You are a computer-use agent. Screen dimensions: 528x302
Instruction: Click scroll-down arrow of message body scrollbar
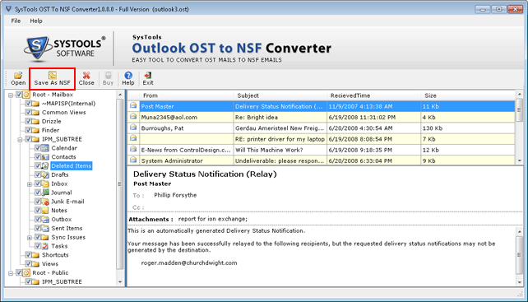519,281
